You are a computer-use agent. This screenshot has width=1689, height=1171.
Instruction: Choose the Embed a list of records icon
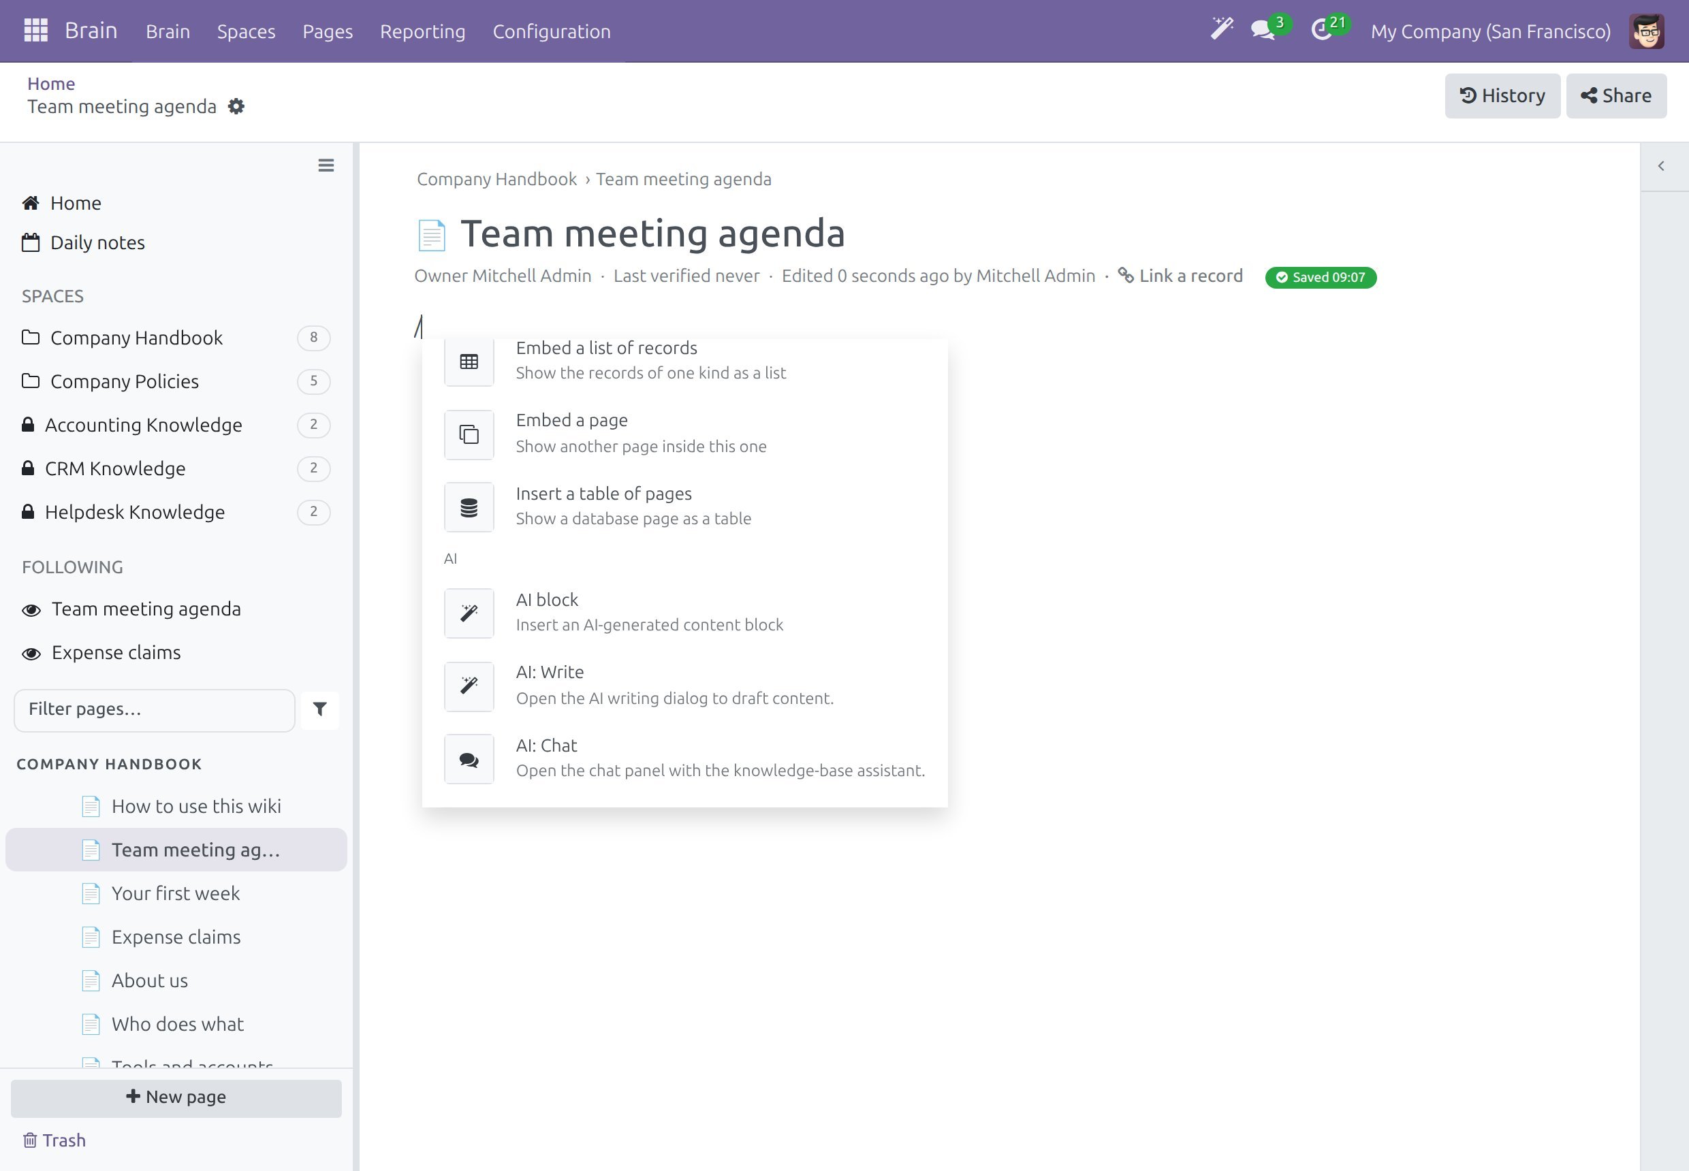469,362
